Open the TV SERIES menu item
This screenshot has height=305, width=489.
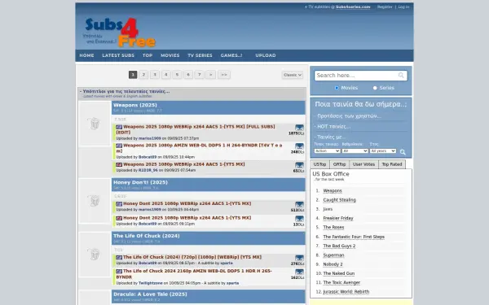pyautogui.click(x=200, y=55)
